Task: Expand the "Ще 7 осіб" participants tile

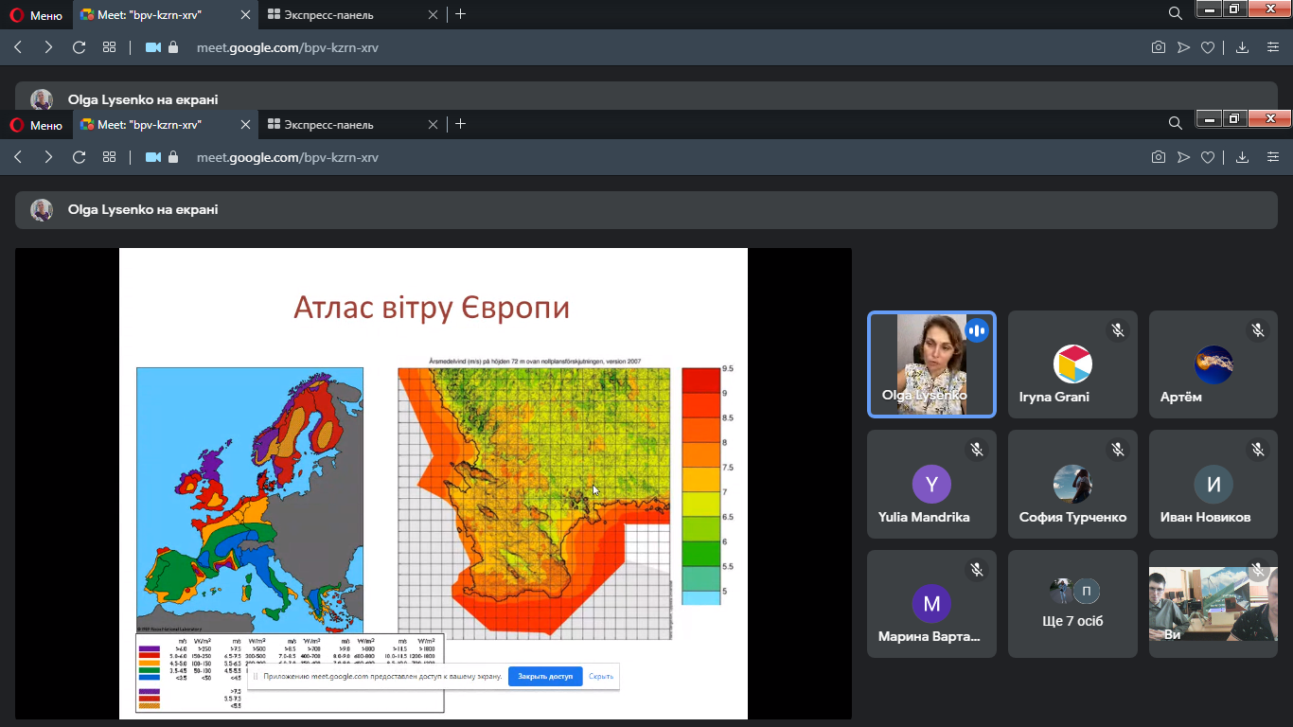Action: (1072, 604)
